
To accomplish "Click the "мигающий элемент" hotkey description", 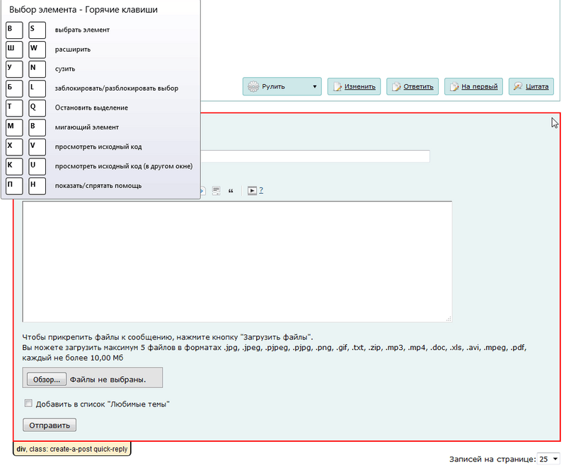I will 86,127.
